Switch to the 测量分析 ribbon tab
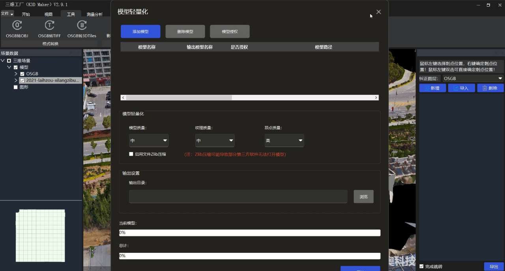The height and width of the screenshot is (271, 505). click(x=94, y=14)
